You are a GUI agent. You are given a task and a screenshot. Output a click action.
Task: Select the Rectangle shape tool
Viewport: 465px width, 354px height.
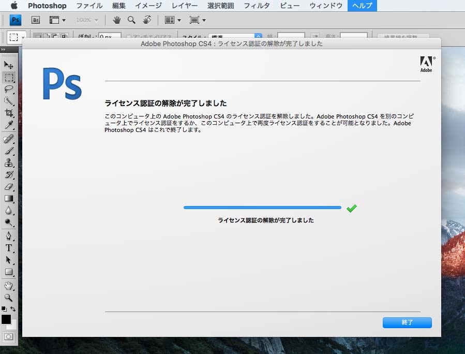pyautogui.click(x=8, y=272)
